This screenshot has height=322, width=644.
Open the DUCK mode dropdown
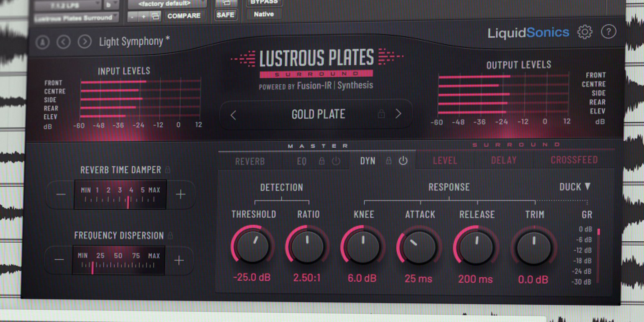(x=575, y=187)
